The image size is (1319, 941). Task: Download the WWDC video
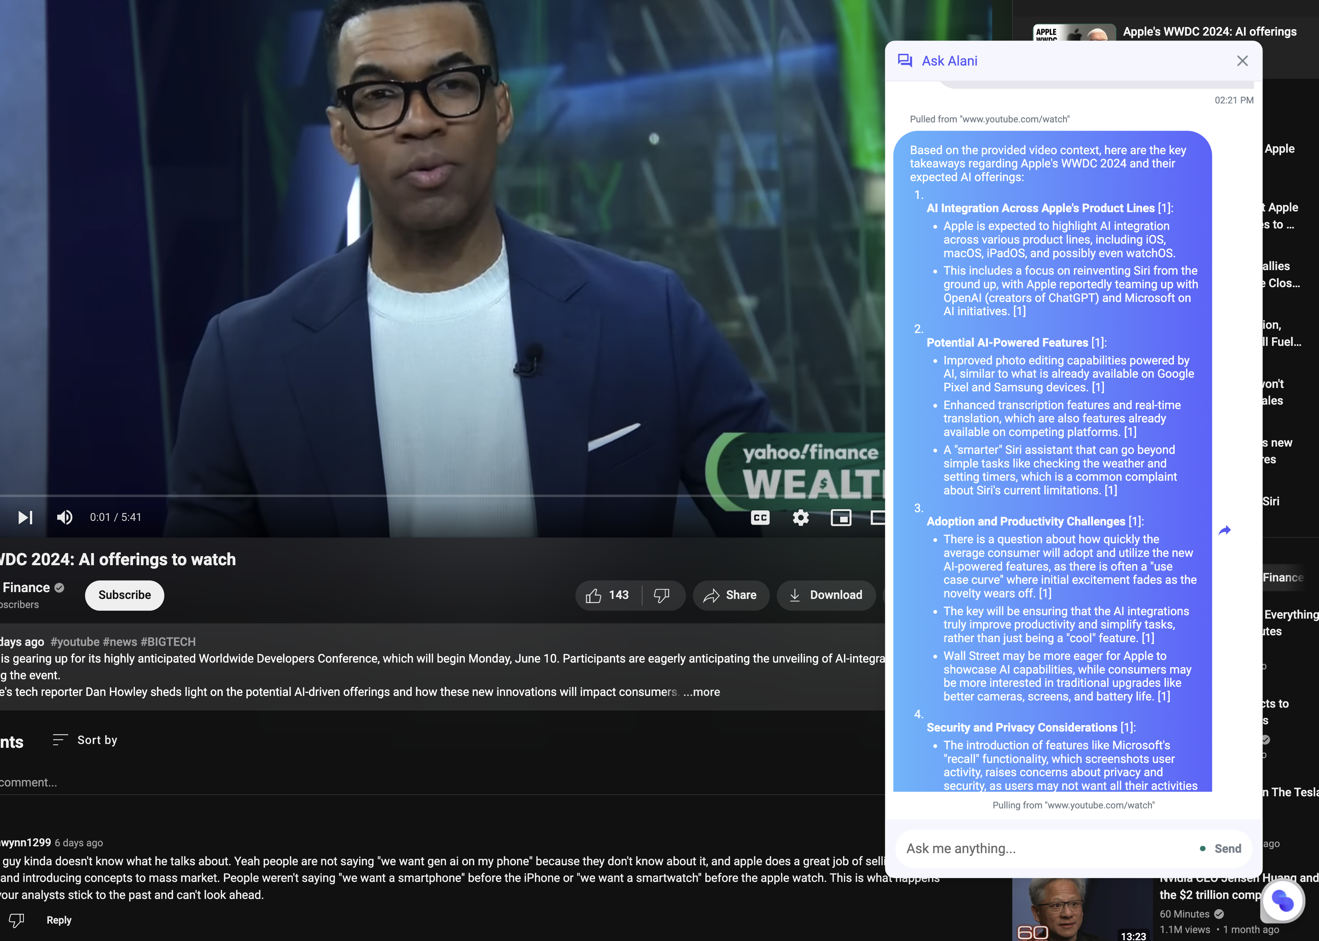pyautogui.click(x=826, y=595)
